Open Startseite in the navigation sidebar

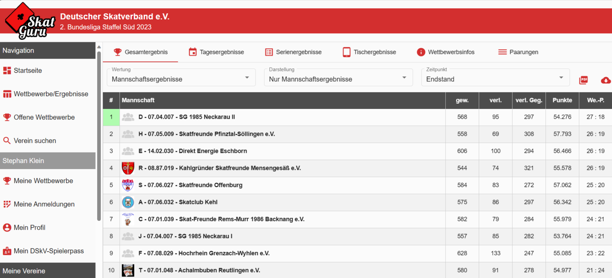point(28,71)
